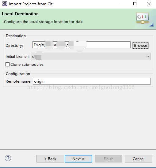Click the Browse button
Viewport: 156px width, 168px height.
(x=140, y=45)
